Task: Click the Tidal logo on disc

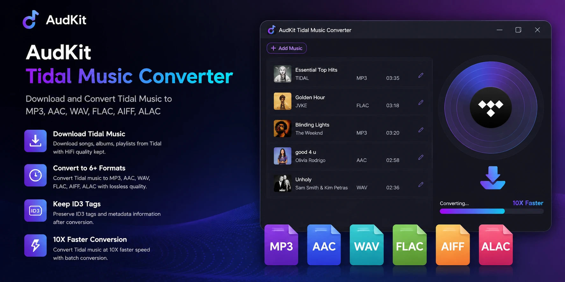Action: 491,108
